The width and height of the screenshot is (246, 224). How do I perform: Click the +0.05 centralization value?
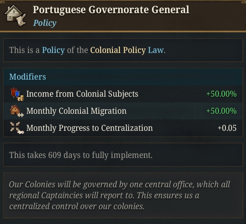coord(227,128)
